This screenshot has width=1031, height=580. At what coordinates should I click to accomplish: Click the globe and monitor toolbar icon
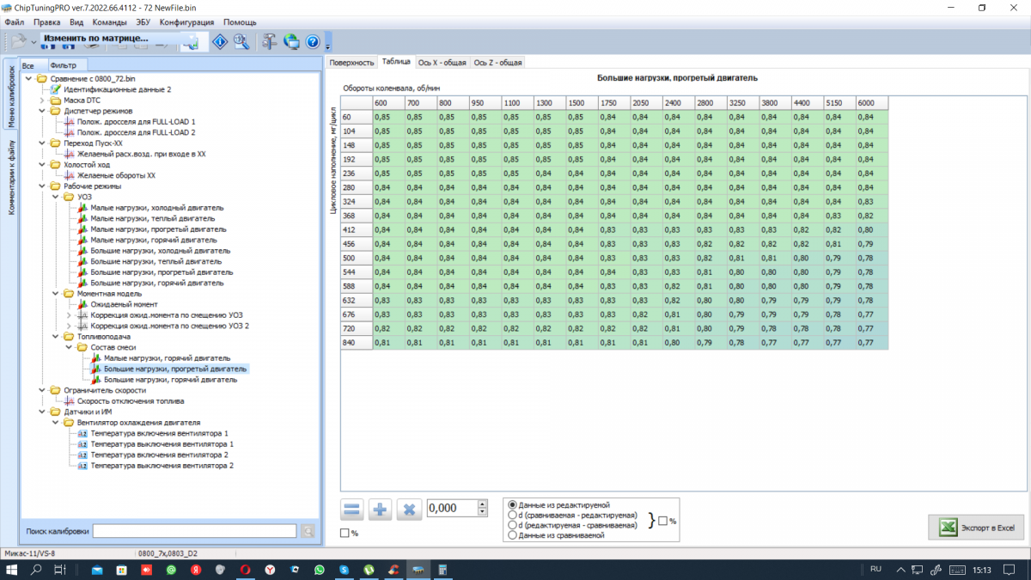click(291, 41)
